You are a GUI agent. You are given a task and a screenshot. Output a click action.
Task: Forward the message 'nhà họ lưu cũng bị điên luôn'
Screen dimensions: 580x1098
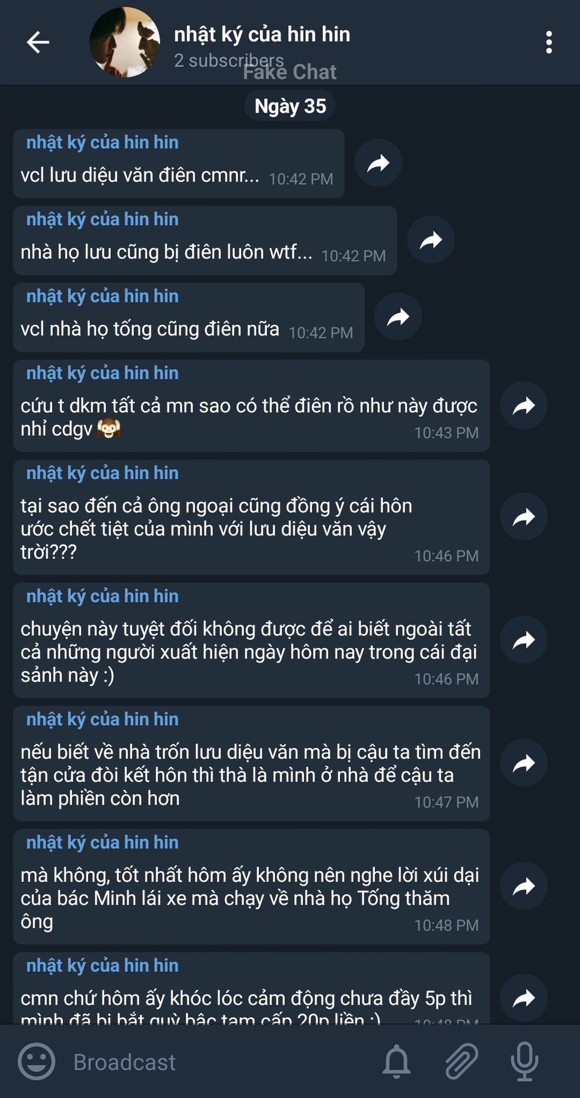coord(431,240)
